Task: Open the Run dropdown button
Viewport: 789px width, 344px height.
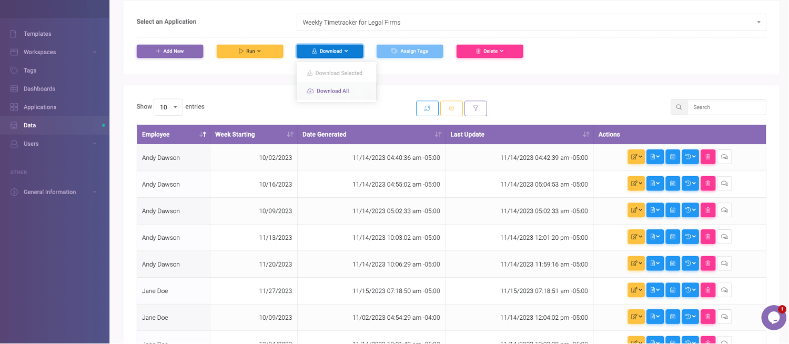Action: click(x=250, y=51)
